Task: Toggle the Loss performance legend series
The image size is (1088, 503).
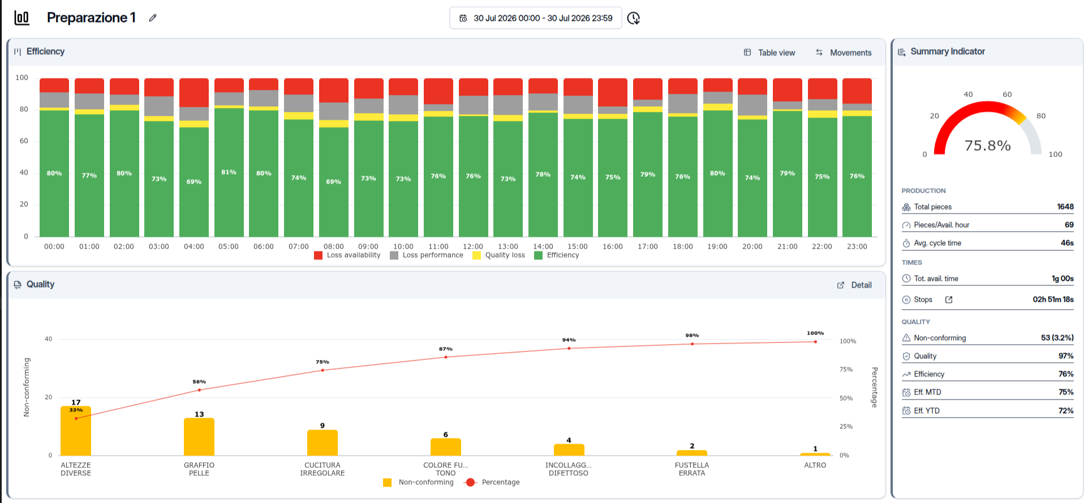Action: click(x=427, y=255)
